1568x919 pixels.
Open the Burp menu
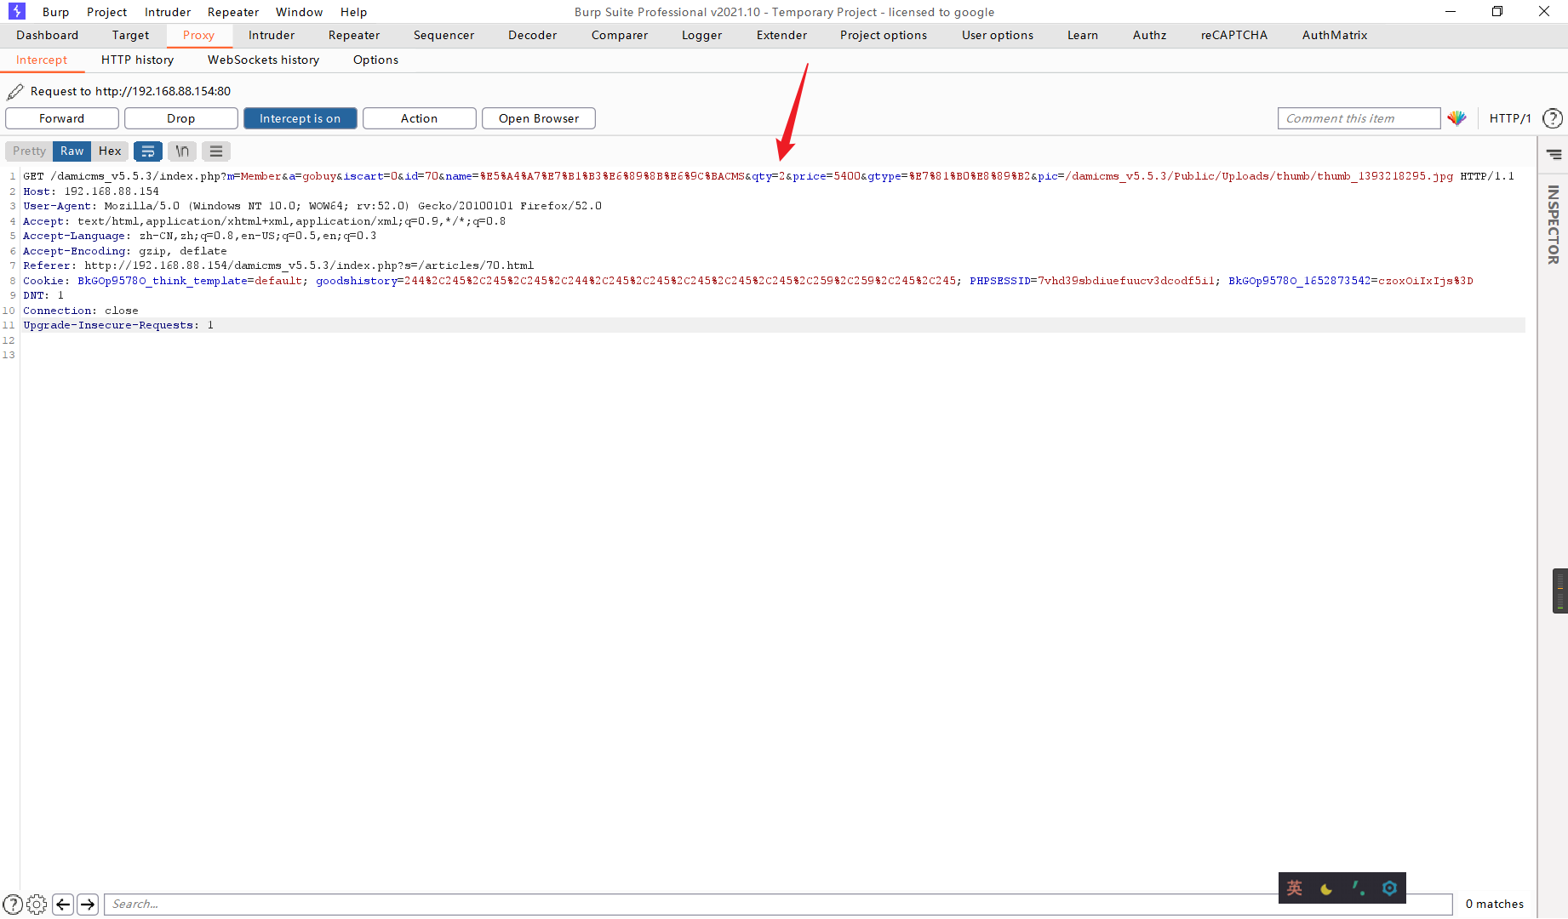pyautogui.click(x=55, y=12)
